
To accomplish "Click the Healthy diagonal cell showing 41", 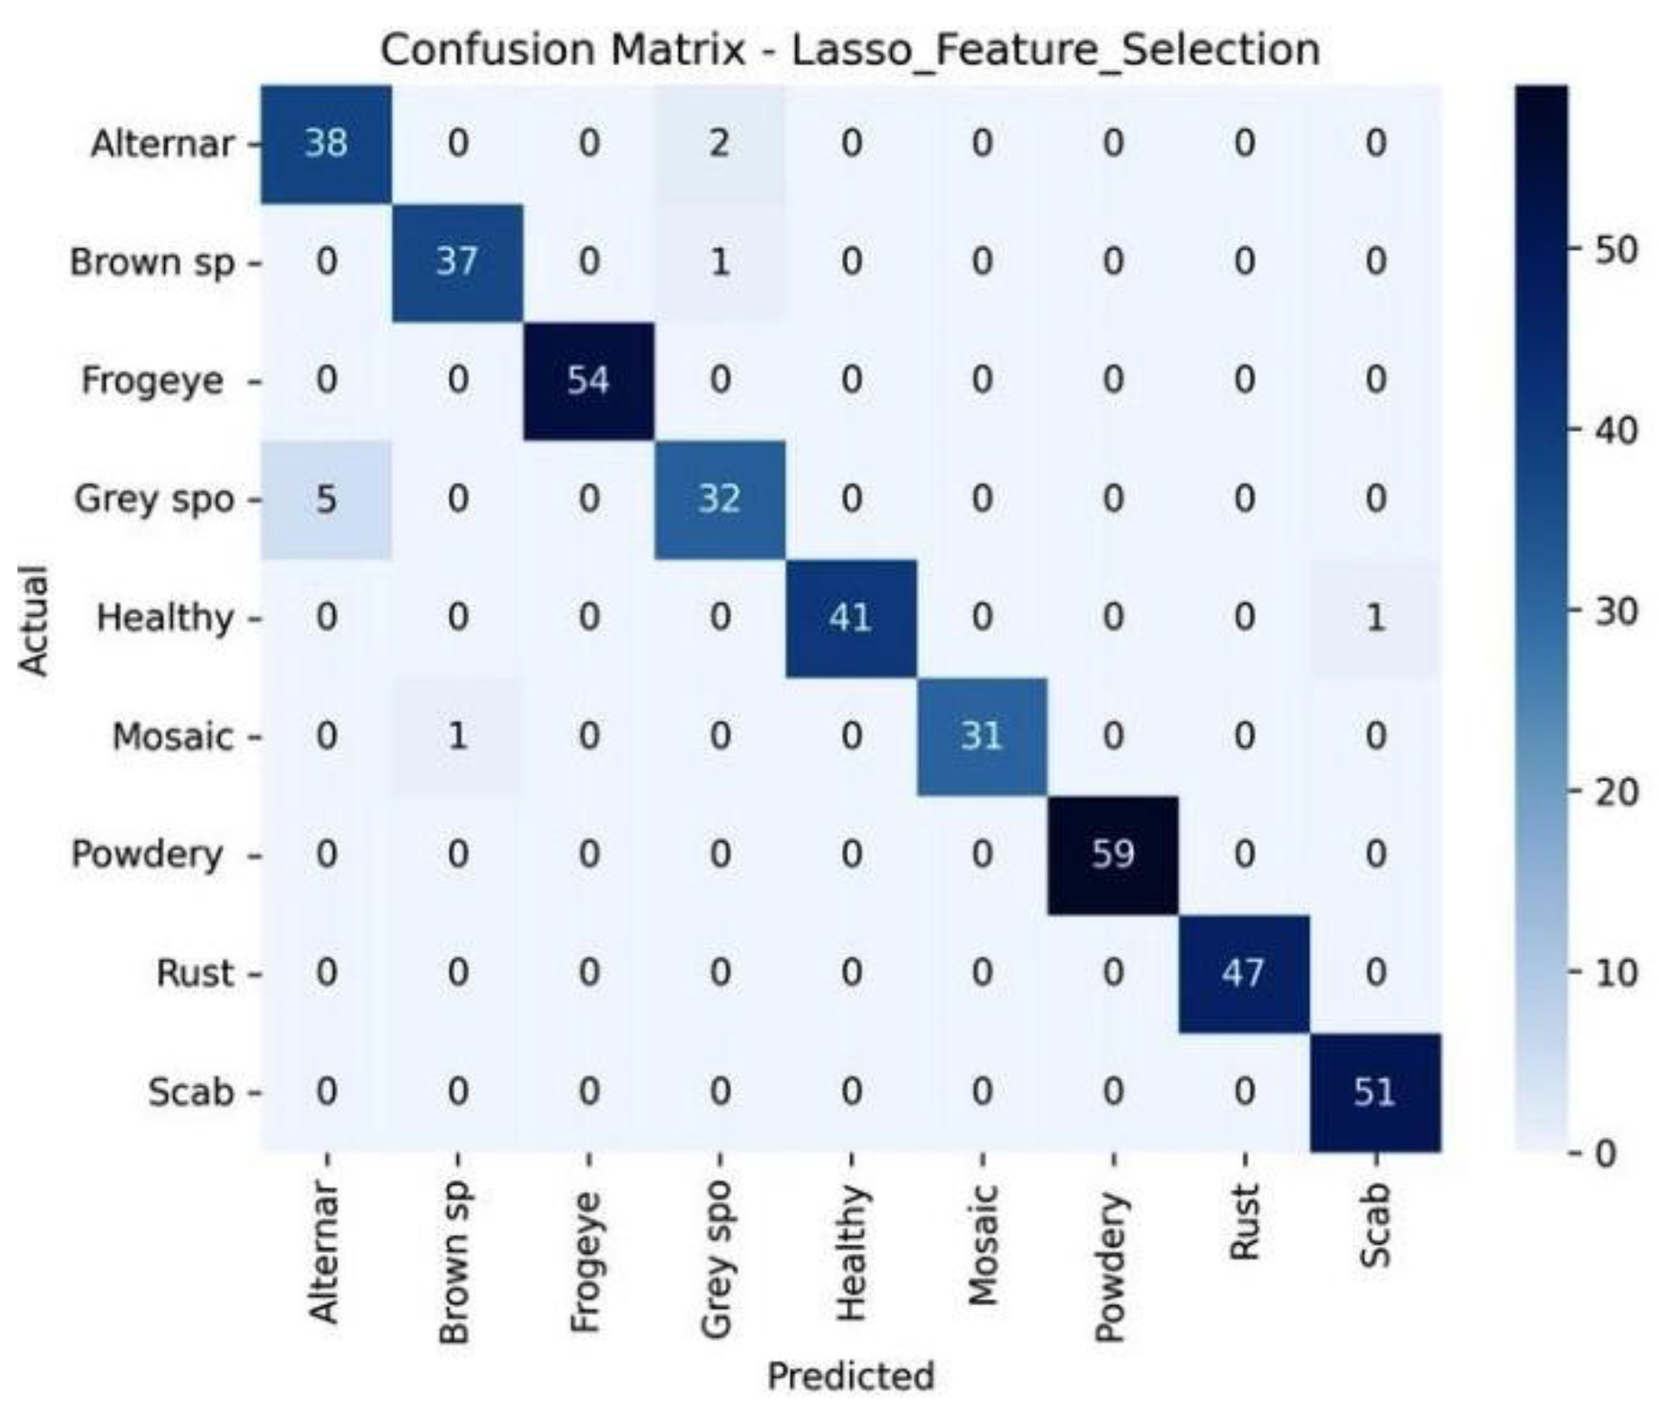I will [850, 618].
